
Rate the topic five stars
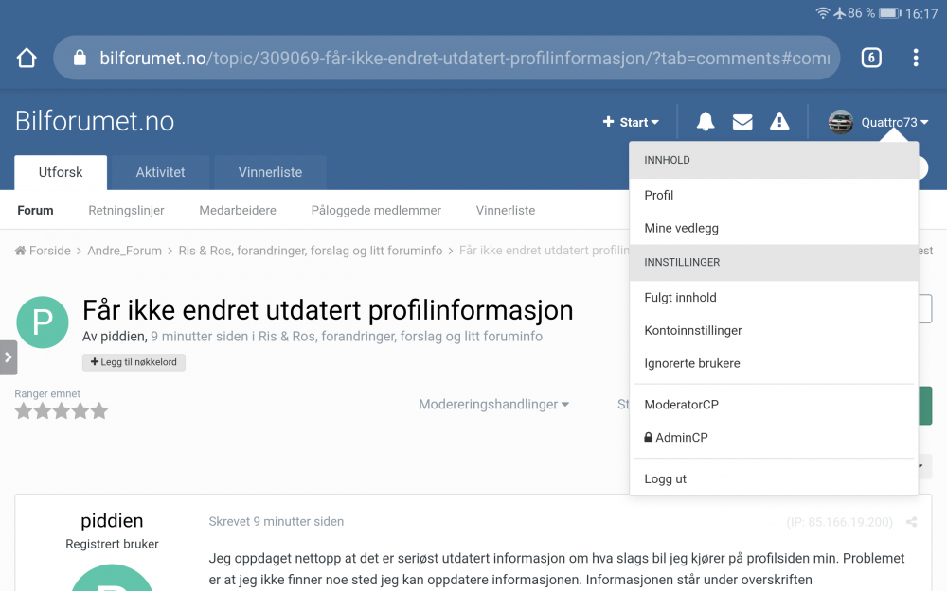[98, 410]
